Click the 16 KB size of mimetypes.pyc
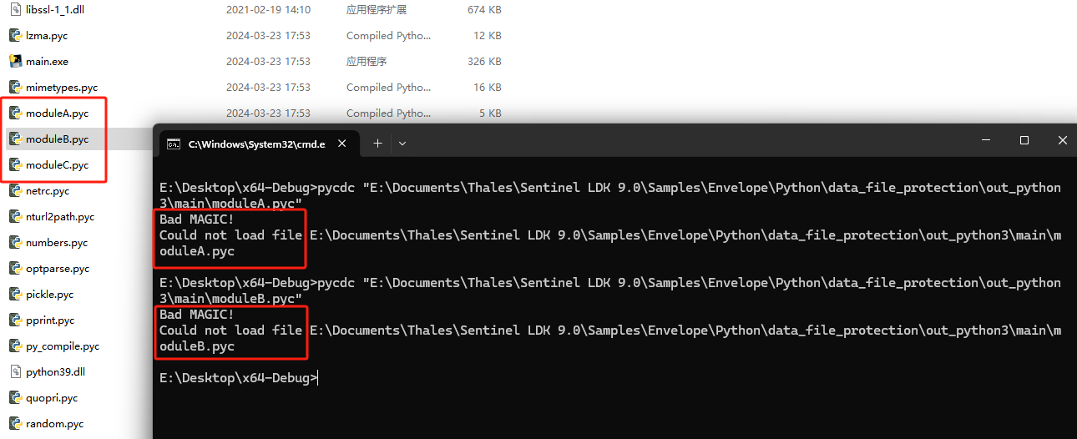The width and height of the screenshot is (1077, 439). tap(488, 88)
